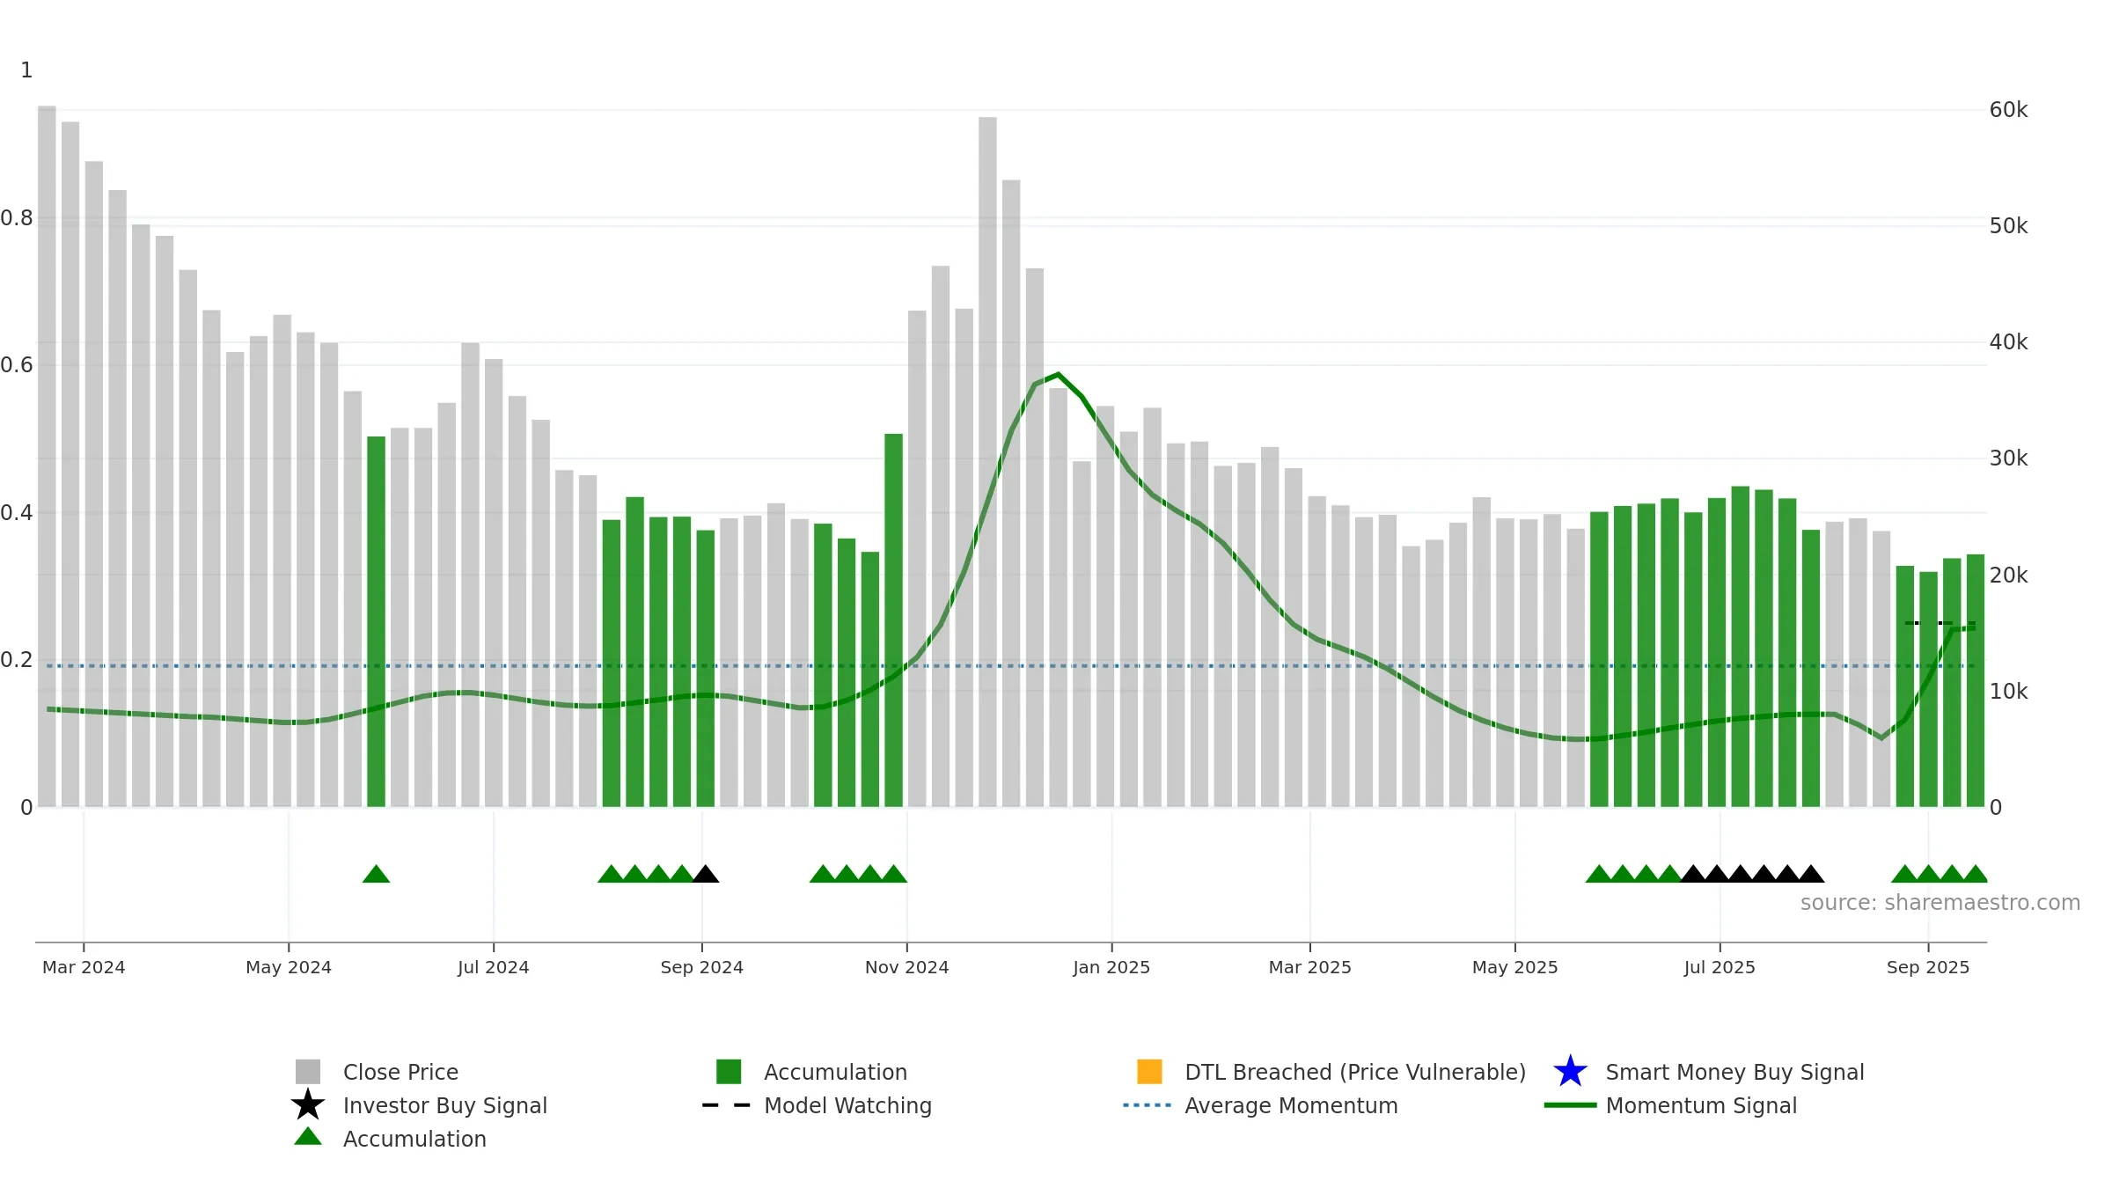This screenshot has height=1188, width=2112.
Task: Click the black triangle marker before Sep 2024
Action: point(705,874)
